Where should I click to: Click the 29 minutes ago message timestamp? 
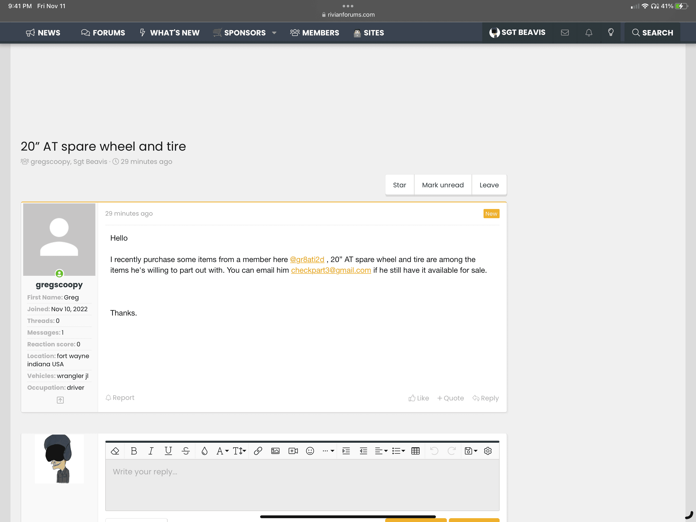click(129, 213)
